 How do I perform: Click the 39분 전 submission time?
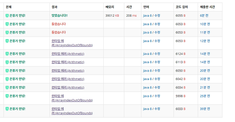[205, 109]
